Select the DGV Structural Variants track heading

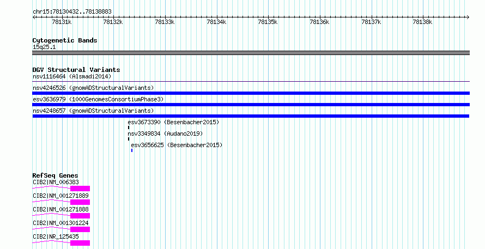coord(76,70)
